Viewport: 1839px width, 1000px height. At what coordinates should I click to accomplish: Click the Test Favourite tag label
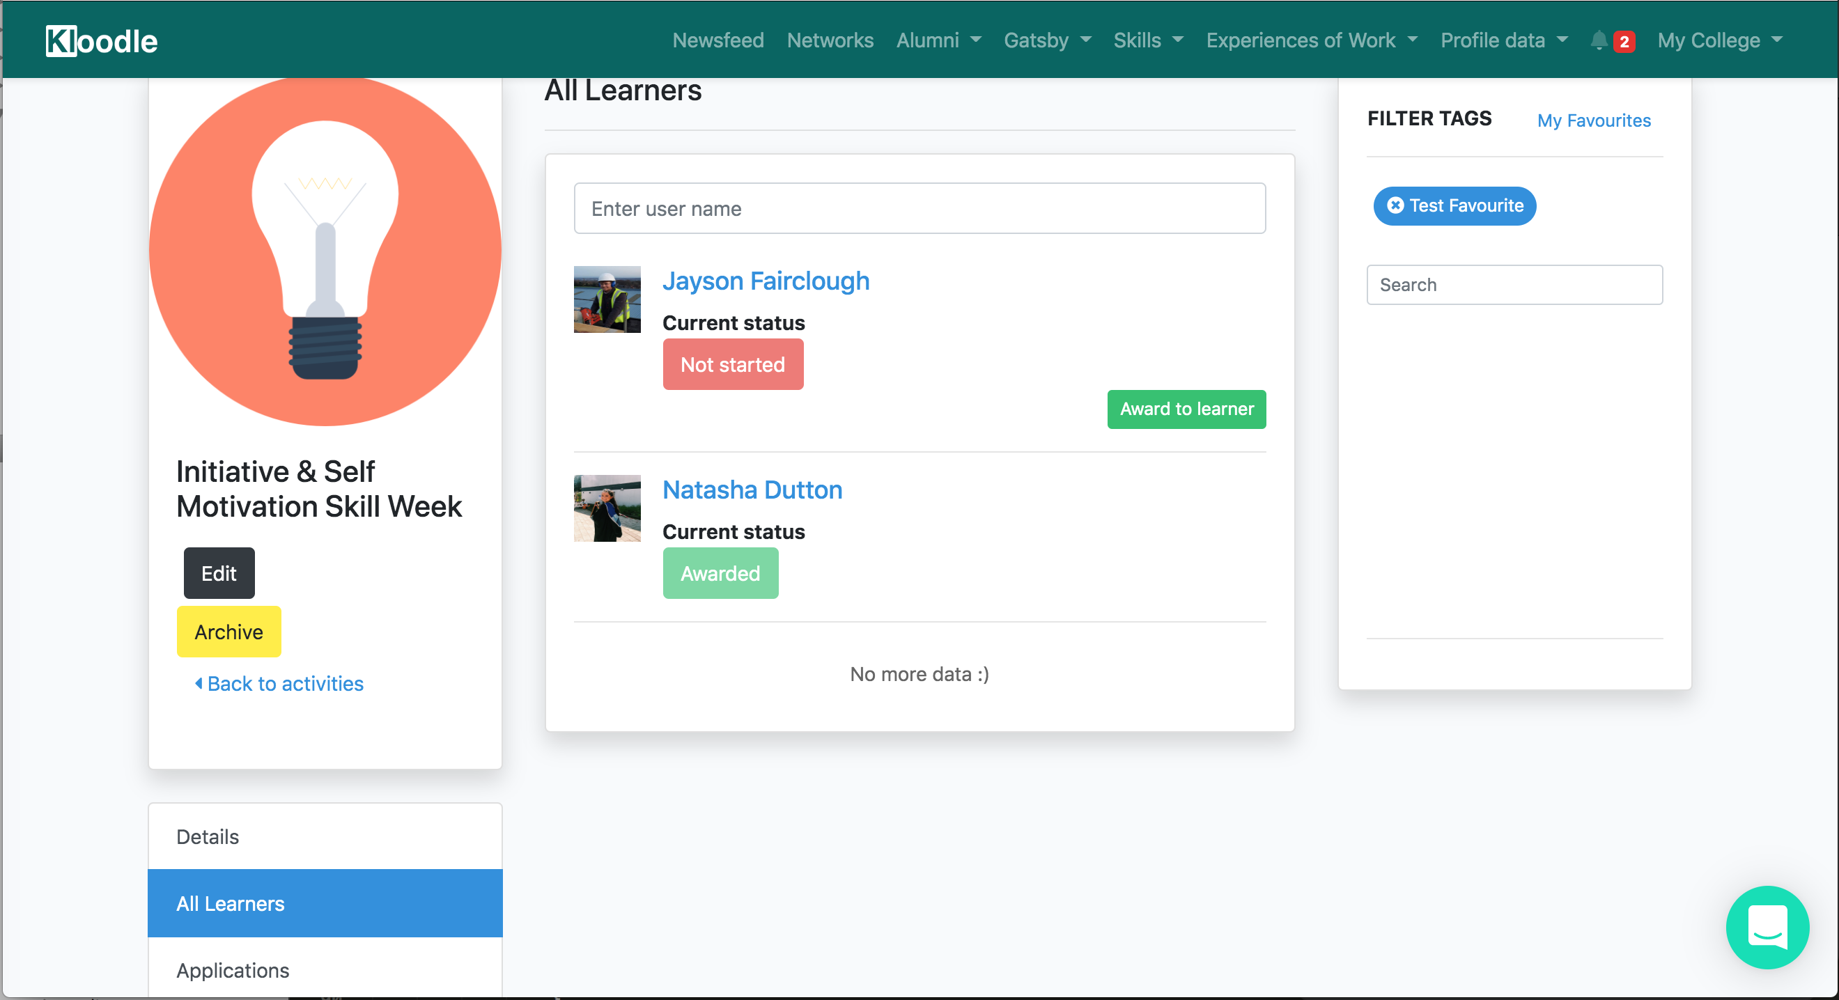coord(1466,205)
